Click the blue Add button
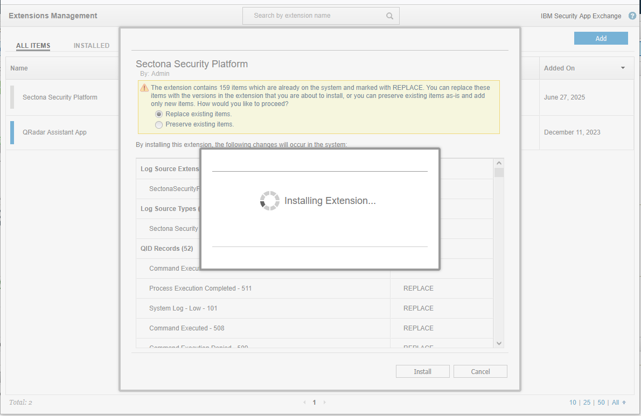 coord(601,38)
